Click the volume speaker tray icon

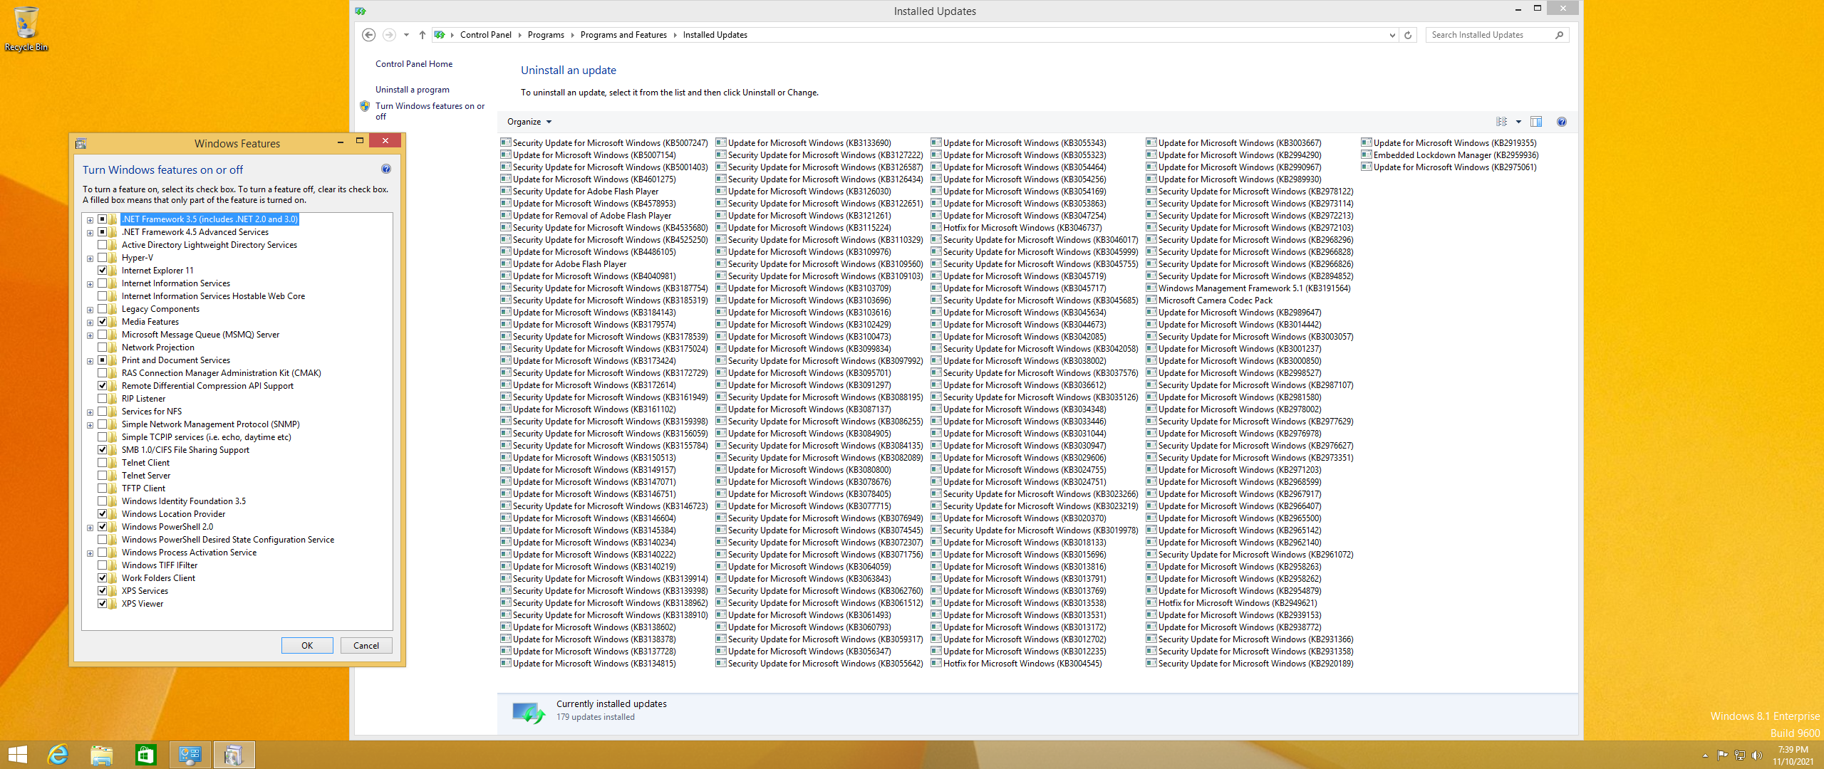coord(1757,755)
